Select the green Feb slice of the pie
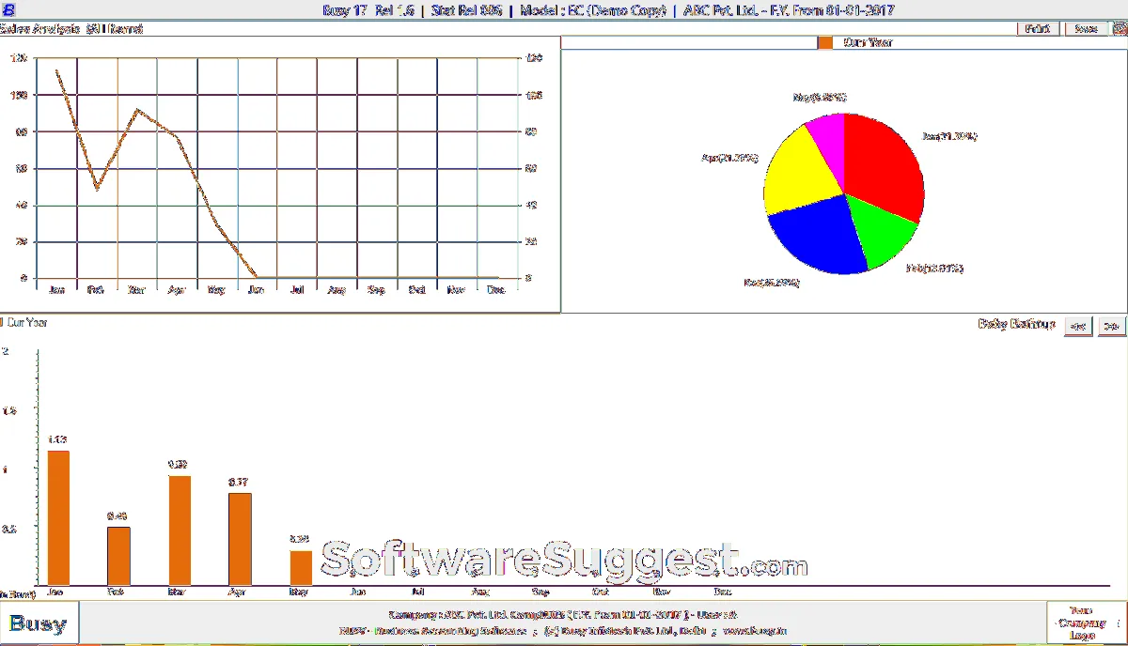 coord(879,233)
